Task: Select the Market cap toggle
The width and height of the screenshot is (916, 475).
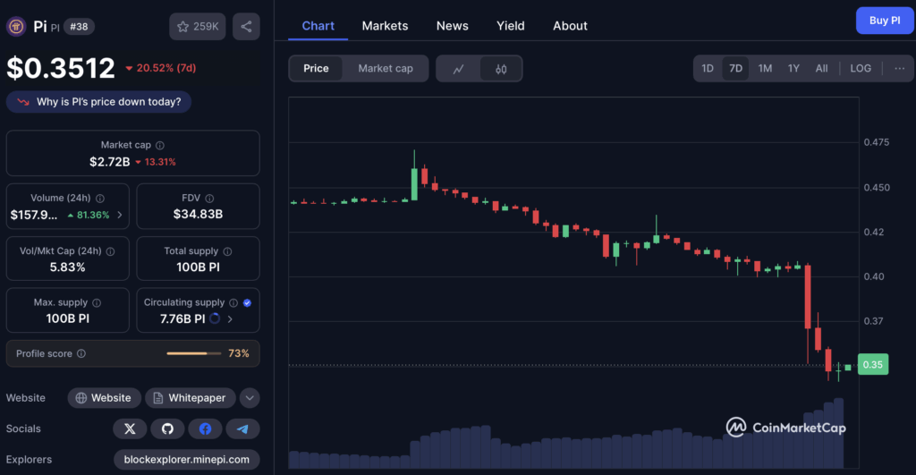Action: coord(386,68)
